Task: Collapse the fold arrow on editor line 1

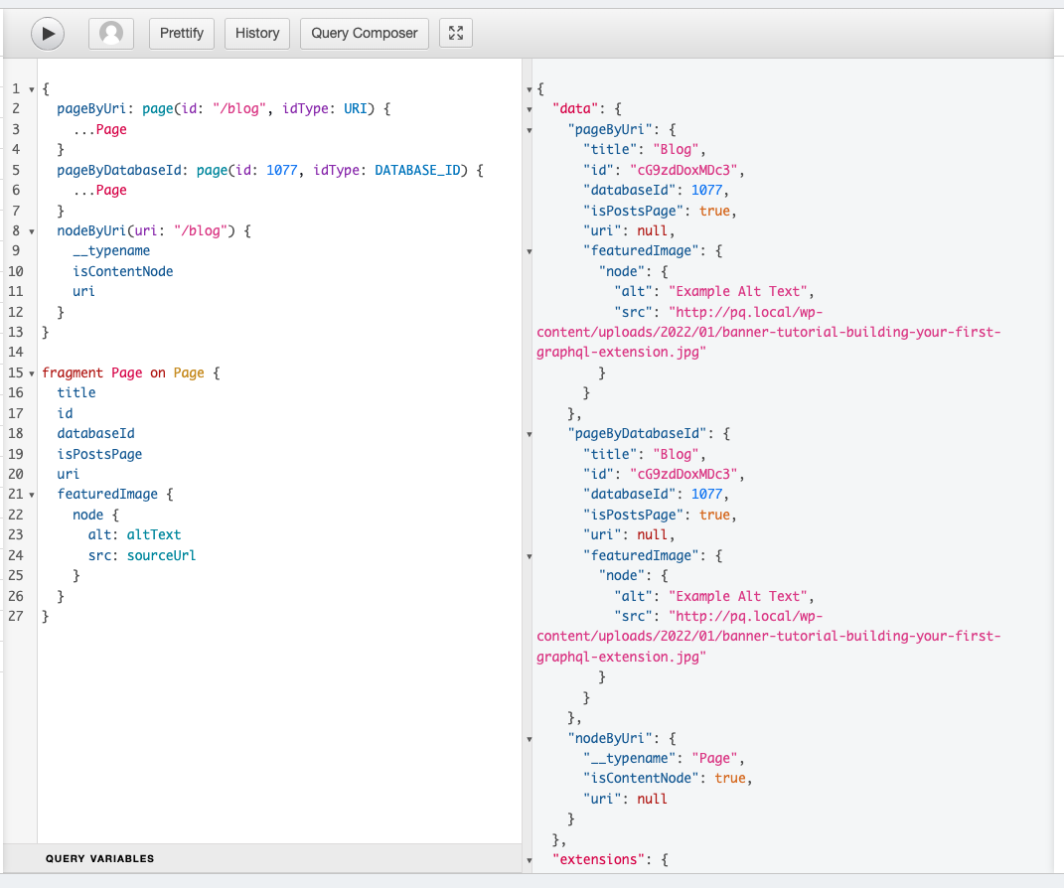Action: point(32,89)
